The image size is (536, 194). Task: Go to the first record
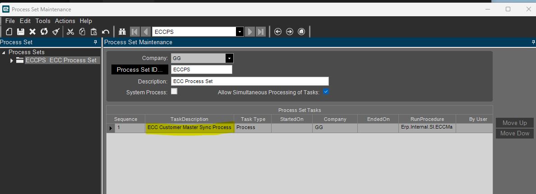pyautogui.click(x=134, y=32)
